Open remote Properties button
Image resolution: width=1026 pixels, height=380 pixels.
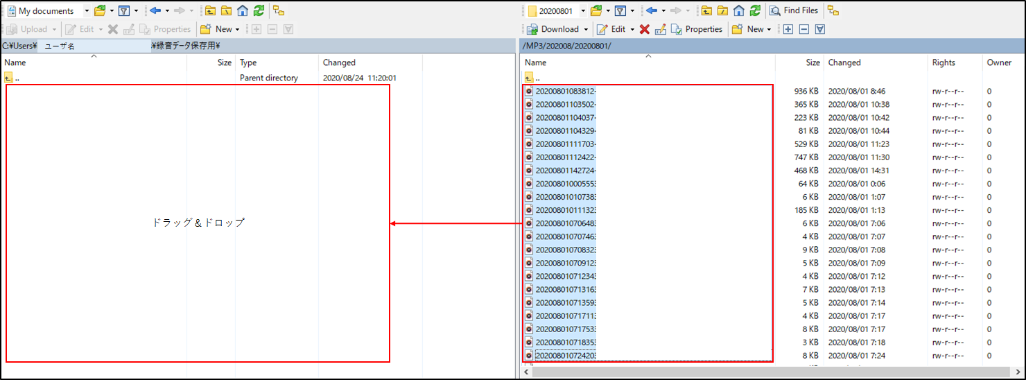click(696, 29)
